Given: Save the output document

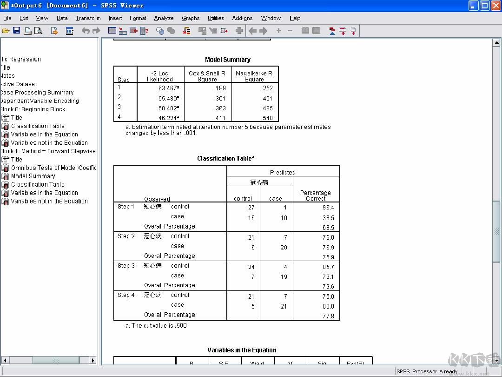Looking at the screenshot, I should click(x=17, y=31).
